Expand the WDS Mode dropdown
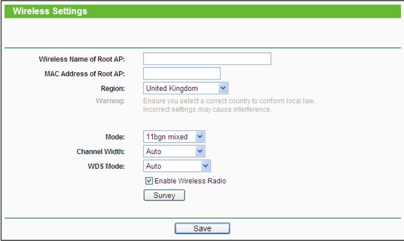The width and height of the screenshot is (404, 241). pos(177,166)
